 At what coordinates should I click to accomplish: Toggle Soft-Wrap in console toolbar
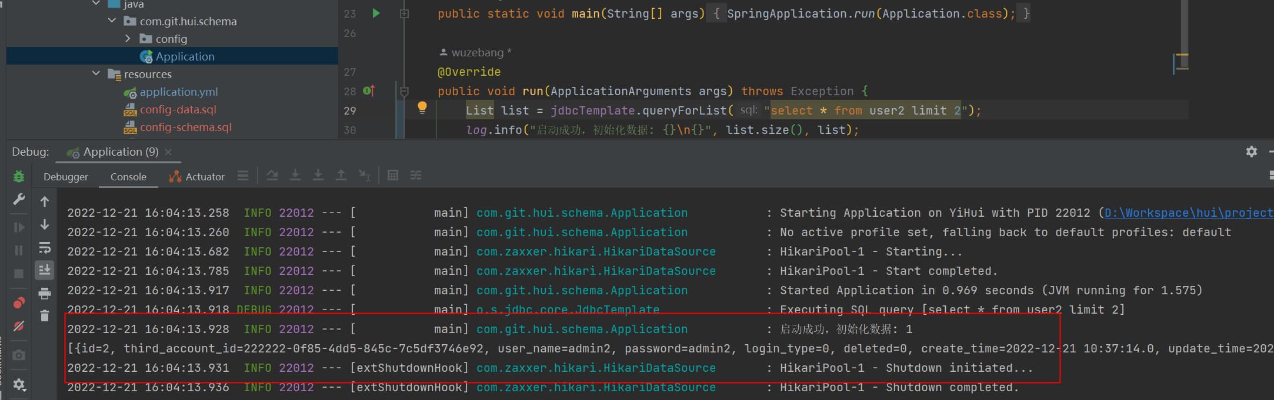[x=45, y=247]
